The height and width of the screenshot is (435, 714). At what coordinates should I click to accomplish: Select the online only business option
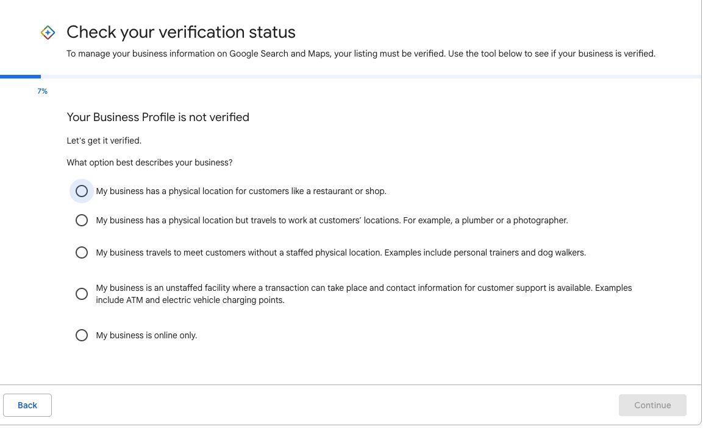(82, 335)
